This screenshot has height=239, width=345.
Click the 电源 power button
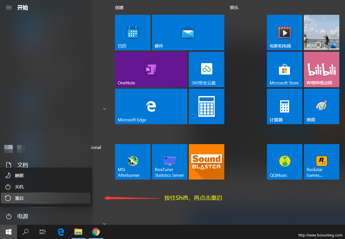tap(46, 216)
